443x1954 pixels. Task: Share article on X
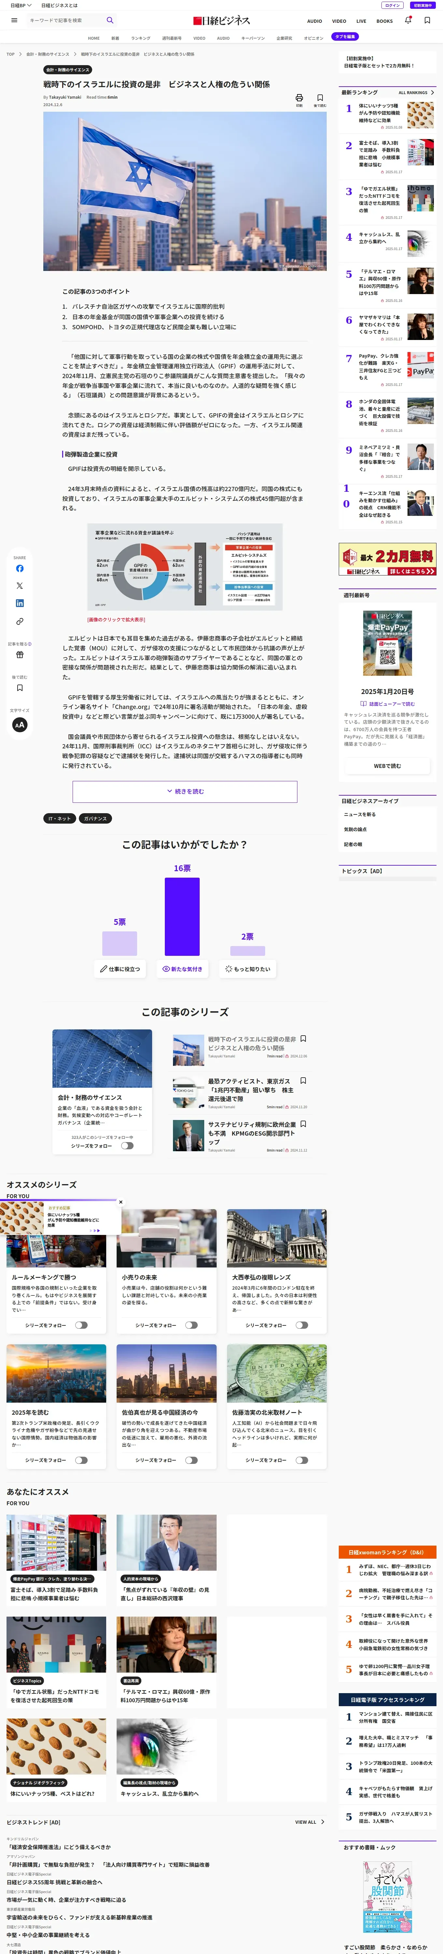click(20, 586)
